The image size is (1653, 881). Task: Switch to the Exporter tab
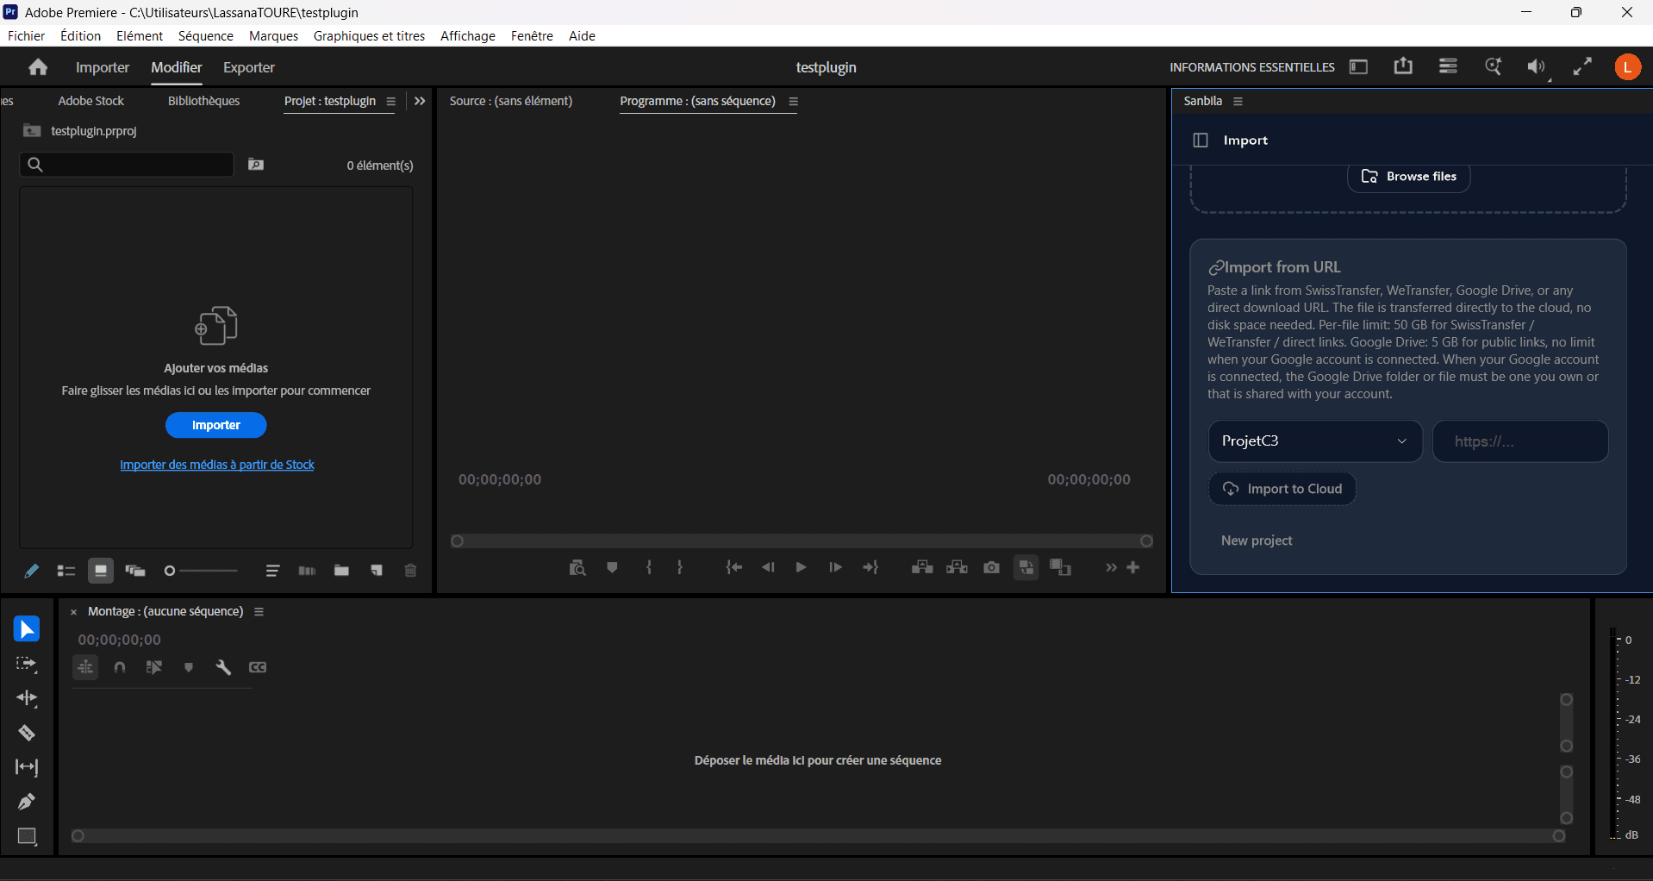pyautogui.click(x=249, y=67)
